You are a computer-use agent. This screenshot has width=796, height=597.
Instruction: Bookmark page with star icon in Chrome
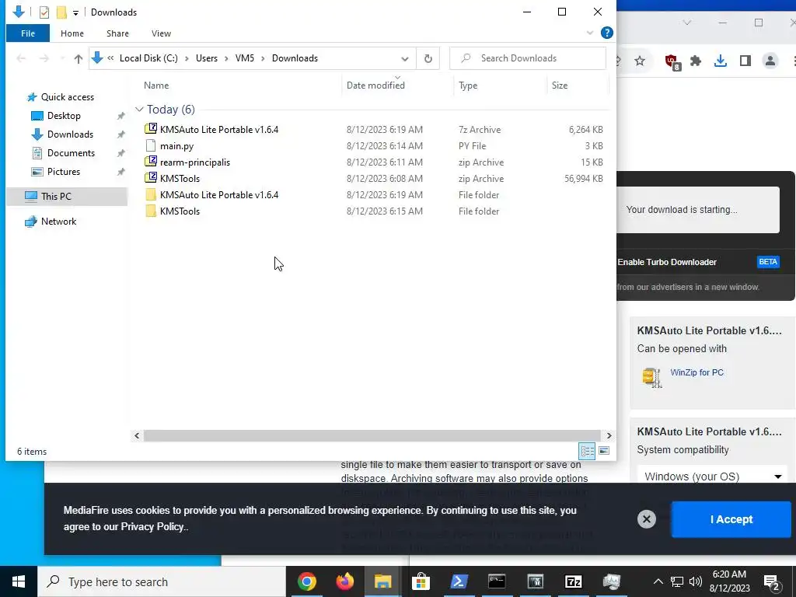(x=640, y=61)
